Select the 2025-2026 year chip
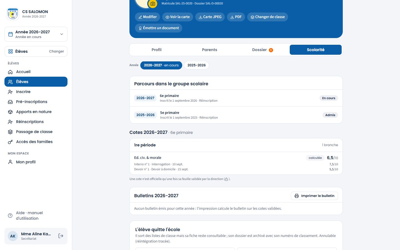Image resolution: width=400 pixels, height=250 pixels. [196, 65]
